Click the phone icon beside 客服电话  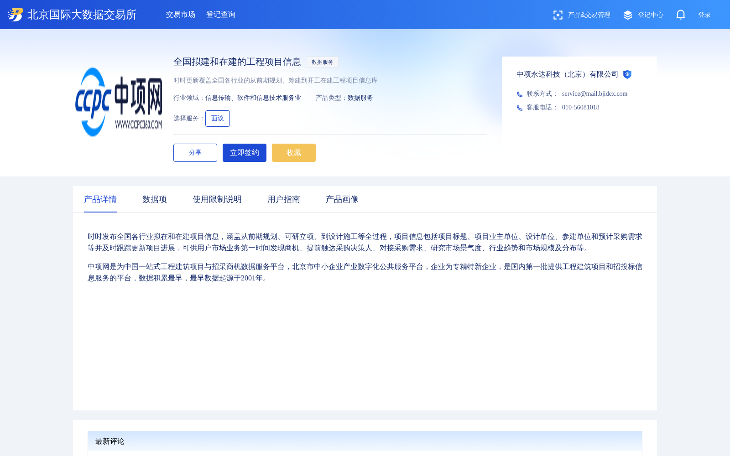click(520, 108)
